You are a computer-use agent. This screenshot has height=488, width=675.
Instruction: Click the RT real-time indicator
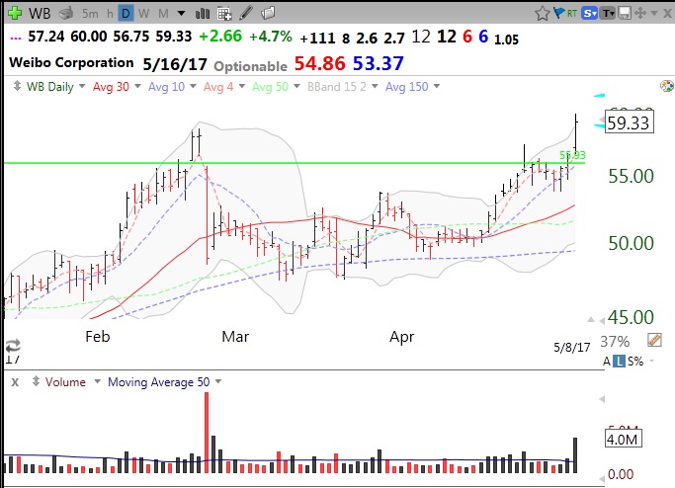(x=572, y=14)
